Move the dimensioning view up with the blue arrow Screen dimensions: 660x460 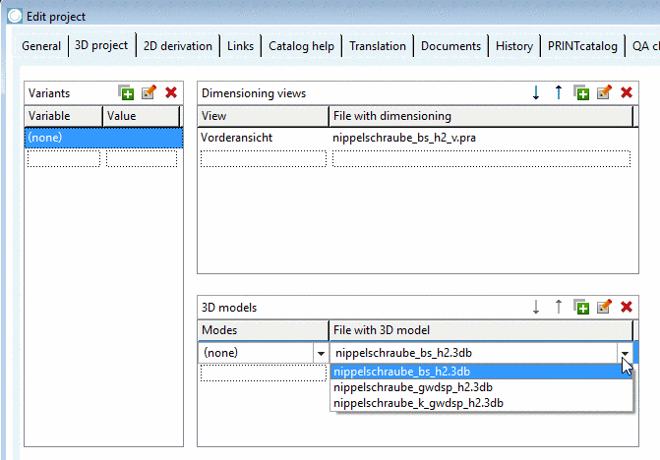(559, 92)
